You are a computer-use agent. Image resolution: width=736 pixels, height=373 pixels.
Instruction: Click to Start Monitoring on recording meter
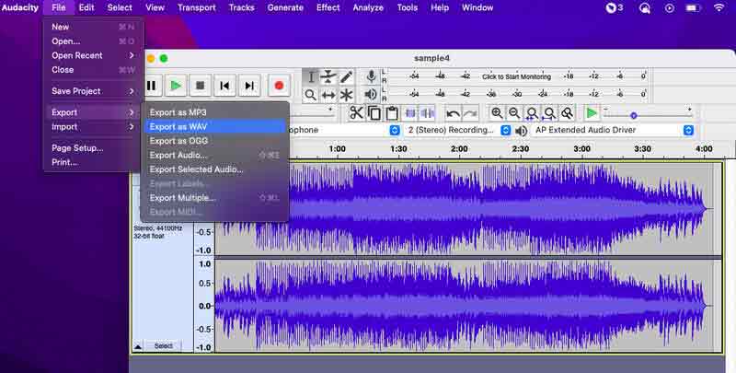[516, 76]
